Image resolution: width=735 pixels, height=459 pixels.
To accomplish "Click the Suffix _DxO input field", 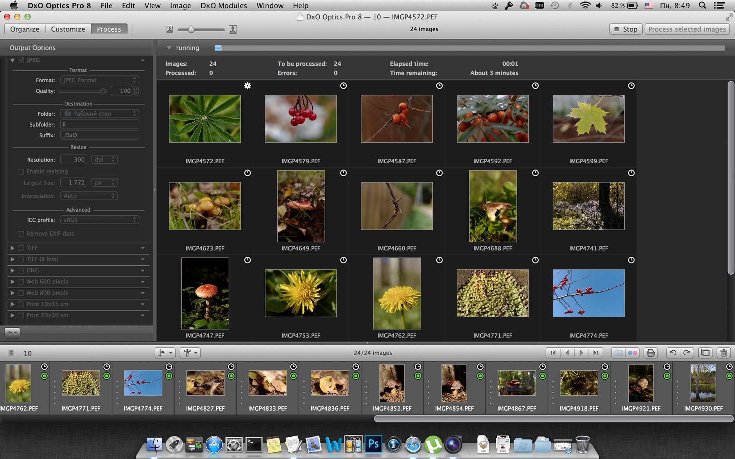I will [100, 135].
